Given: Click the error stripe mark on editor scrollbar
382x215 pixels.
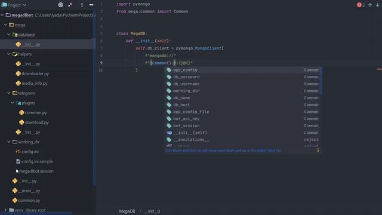Looking at the screenshot, I should point(380,69).
